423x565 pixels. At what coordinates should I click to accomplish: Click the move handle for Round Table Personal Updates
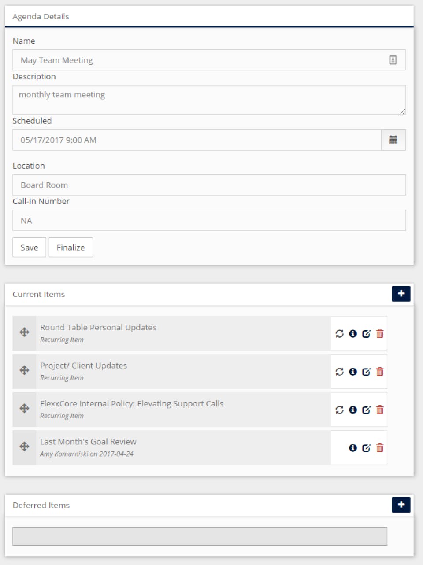coord(24,332)
